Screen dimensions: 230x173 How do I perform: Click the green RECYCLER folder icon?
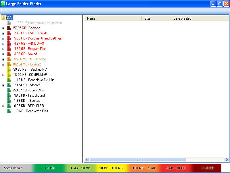(9, 106)
